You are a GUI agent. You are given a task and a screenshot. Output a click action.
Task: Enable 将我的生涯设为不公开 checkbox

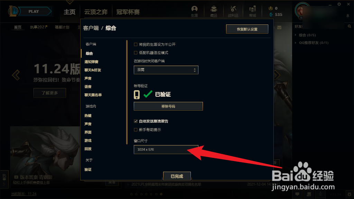pyautogui.click(x=136, y=45)
